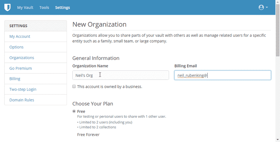Open Two-step Login settings
Screen dimensions: 280x142
pyautogui.click(x=36, y=89)
